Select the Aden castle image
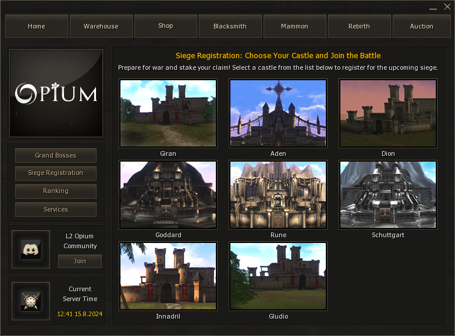The width and height of the screenshot is (455, 336). (x=278, y=113)
